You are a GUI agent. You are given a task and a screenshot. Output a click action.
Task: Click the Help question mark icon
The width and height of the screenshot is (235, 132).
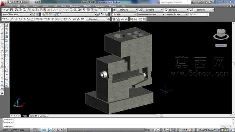210,2
